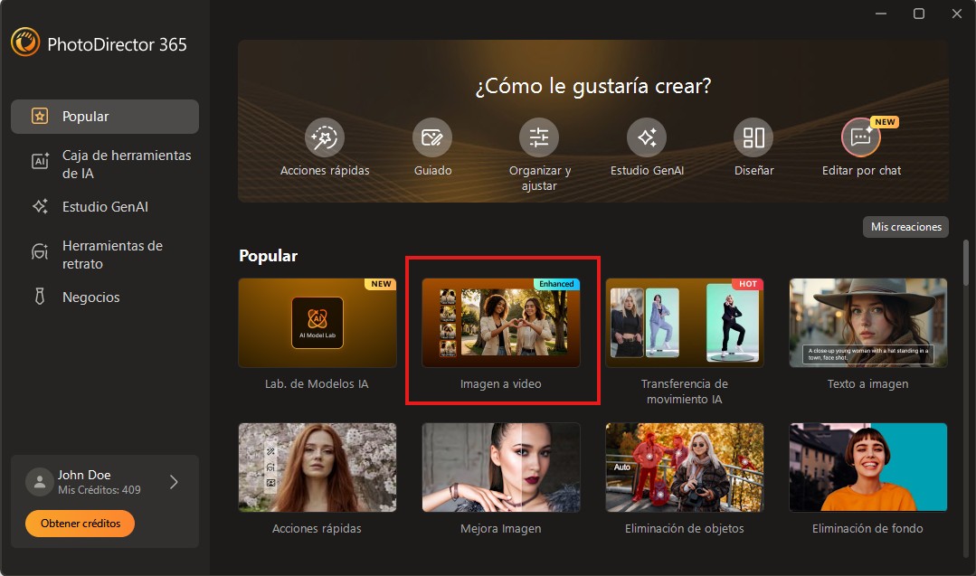This screenshot has height=576, width=976.
Task: Open the Imagen a video thumbnail
Action: [501, 322]
